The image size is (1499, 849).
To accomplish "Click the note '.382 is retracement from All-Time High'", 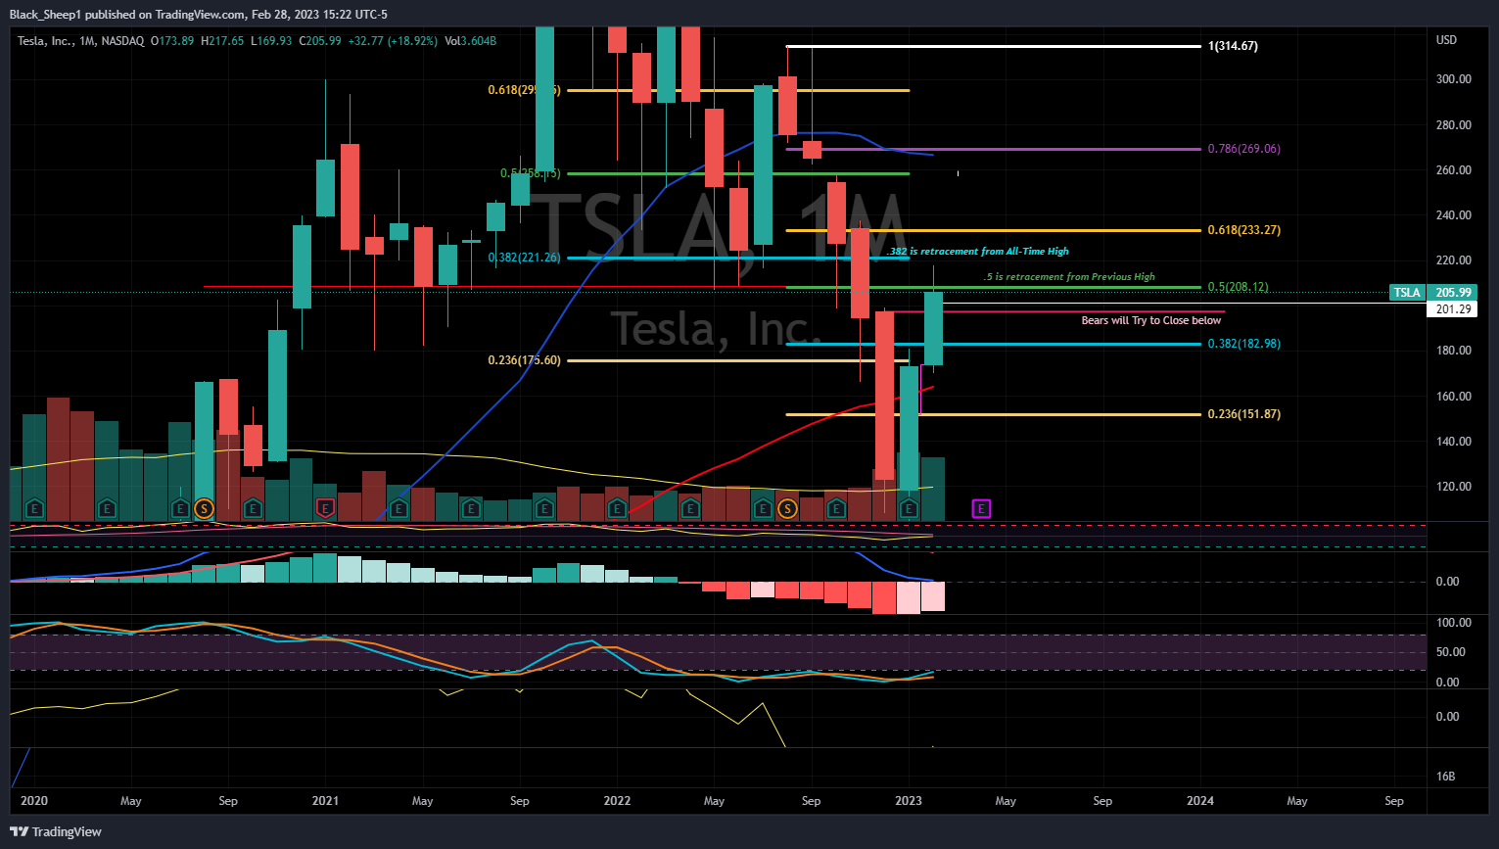I will tap(978, 252).
